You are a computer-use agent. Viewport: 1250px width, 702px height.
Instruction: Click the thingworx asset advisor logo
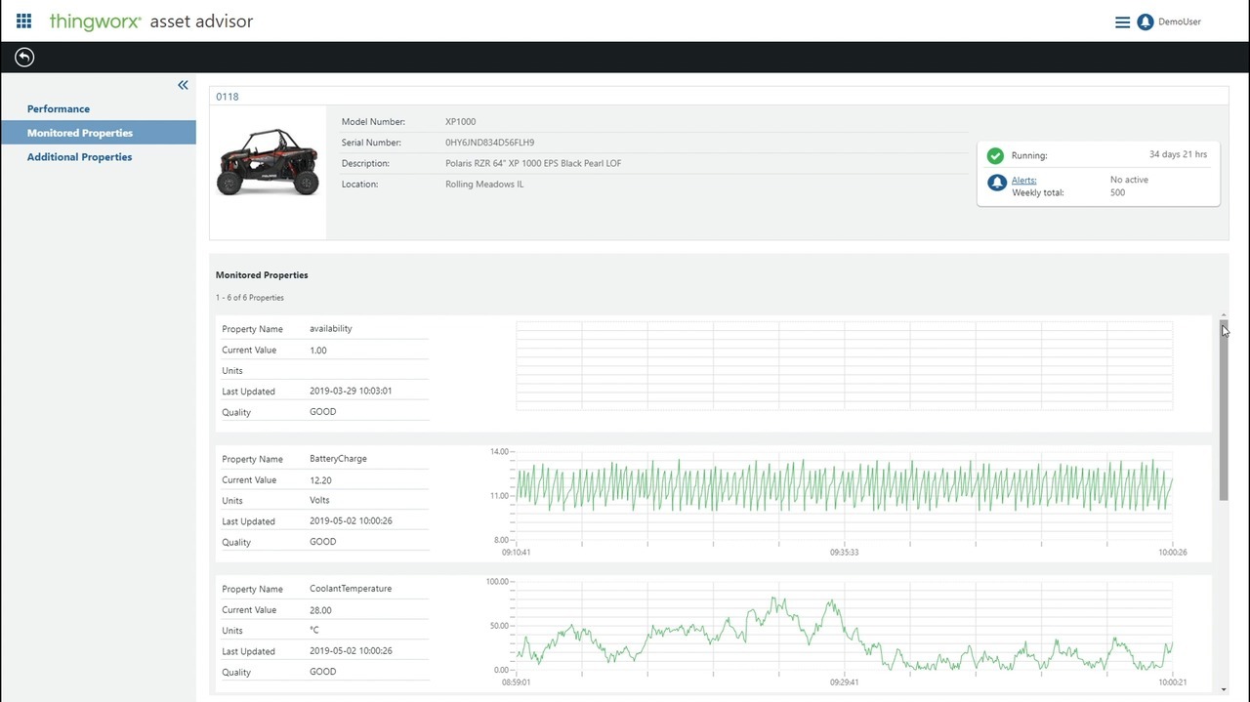(x=151, y=21)
